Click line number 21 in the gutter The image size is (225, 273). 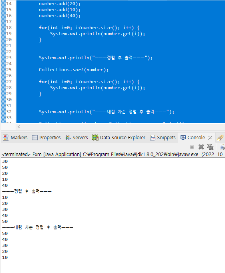(x=9, y=46)
